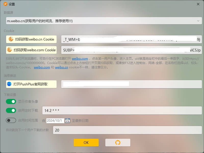Open the weibo.cn hyperlink in help text
Image resolution: width=204 pixels, height=153 pixels.
coord(61,67)
